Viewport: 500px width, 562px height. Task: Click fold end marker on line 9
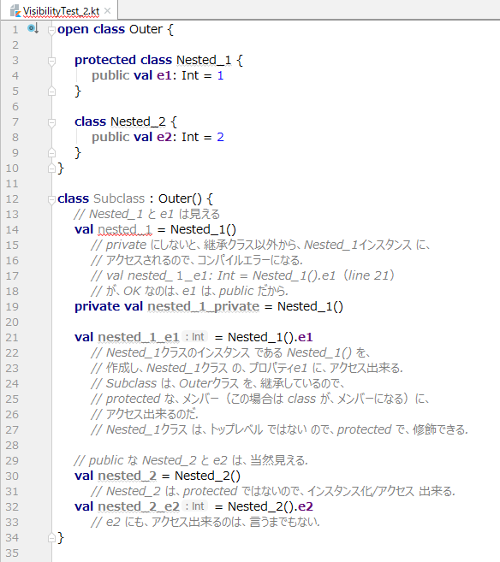click(51, 153)
